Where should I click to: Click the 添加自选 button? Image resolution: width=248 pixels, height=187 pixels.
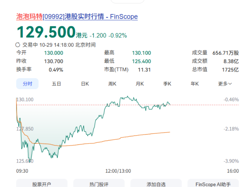coord(156,184)
